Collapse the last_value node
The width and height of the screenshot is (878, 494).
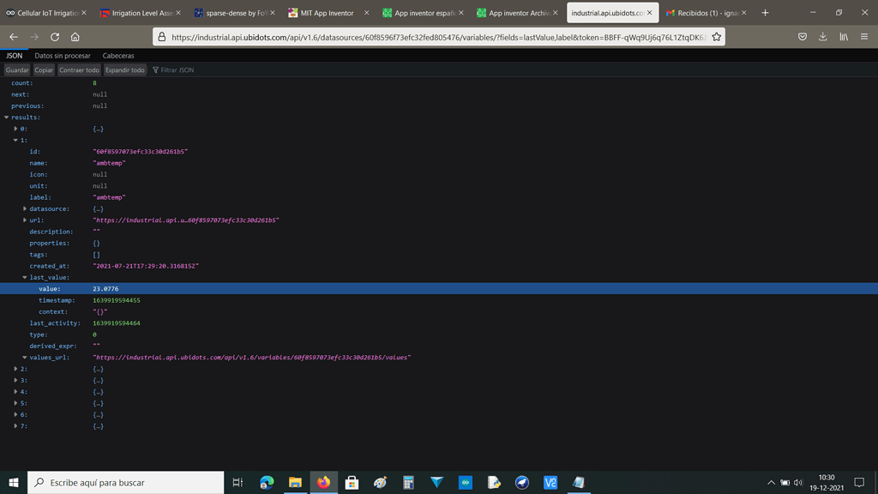click(25, 278)
